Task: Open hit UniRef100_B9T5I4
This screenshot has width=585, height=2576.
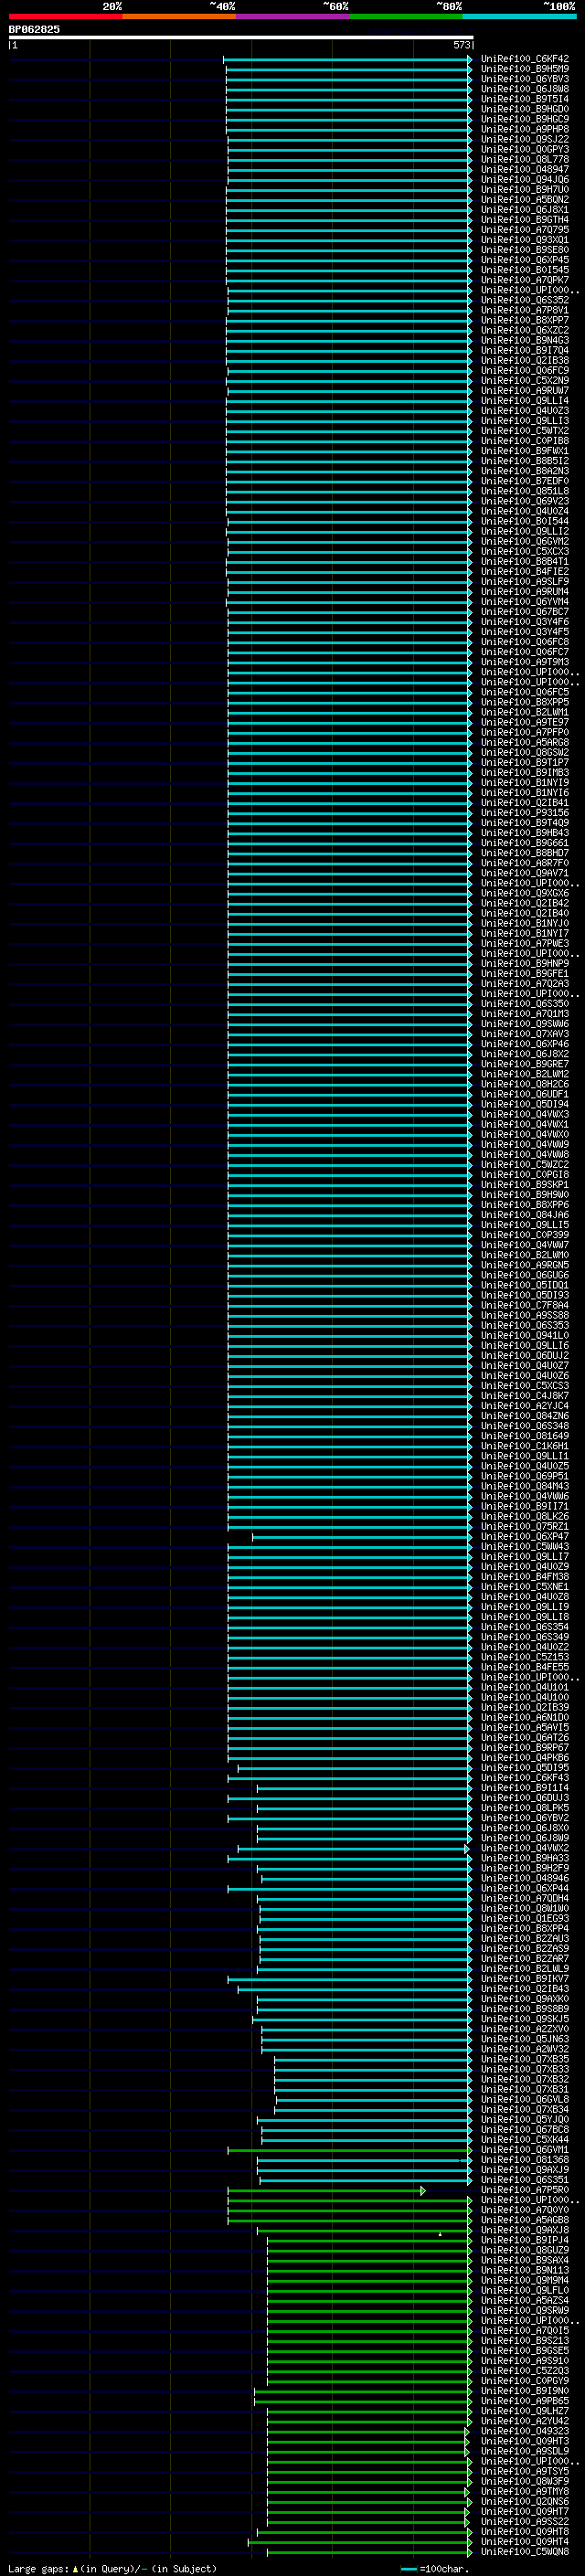Action: (525, 99)
